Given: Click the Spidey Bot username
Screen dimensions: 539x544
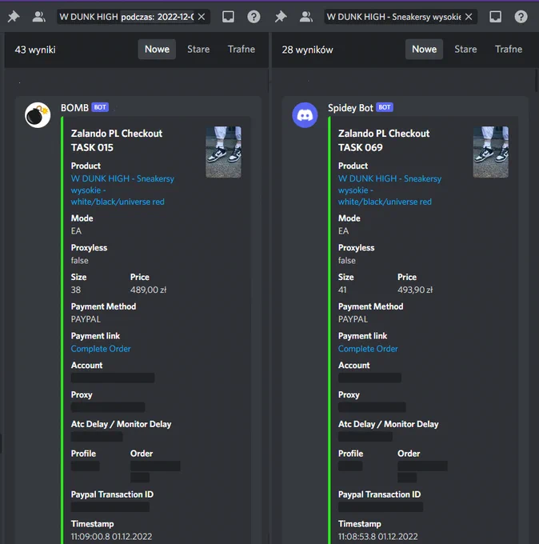Looking at the screenshot, I should [x=350, y=108].
